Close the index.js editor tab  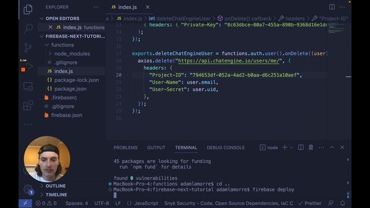click(147, 7)
